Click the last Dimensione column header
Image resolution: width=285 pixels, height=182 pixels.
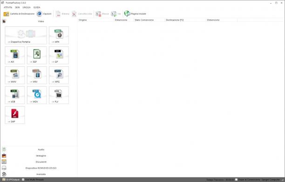[x=222, y=20]
